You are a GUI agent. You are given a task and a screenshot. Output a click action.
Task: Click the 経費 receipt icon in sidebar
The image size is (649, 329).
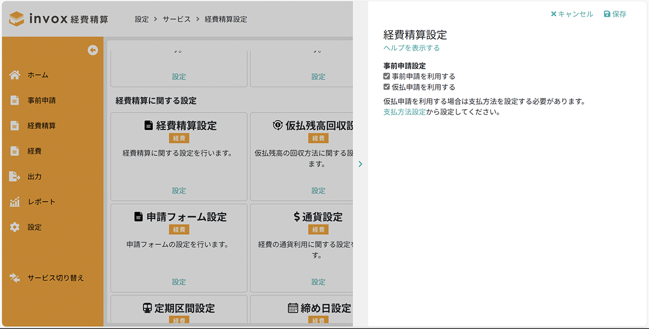(x=15, y=151)
